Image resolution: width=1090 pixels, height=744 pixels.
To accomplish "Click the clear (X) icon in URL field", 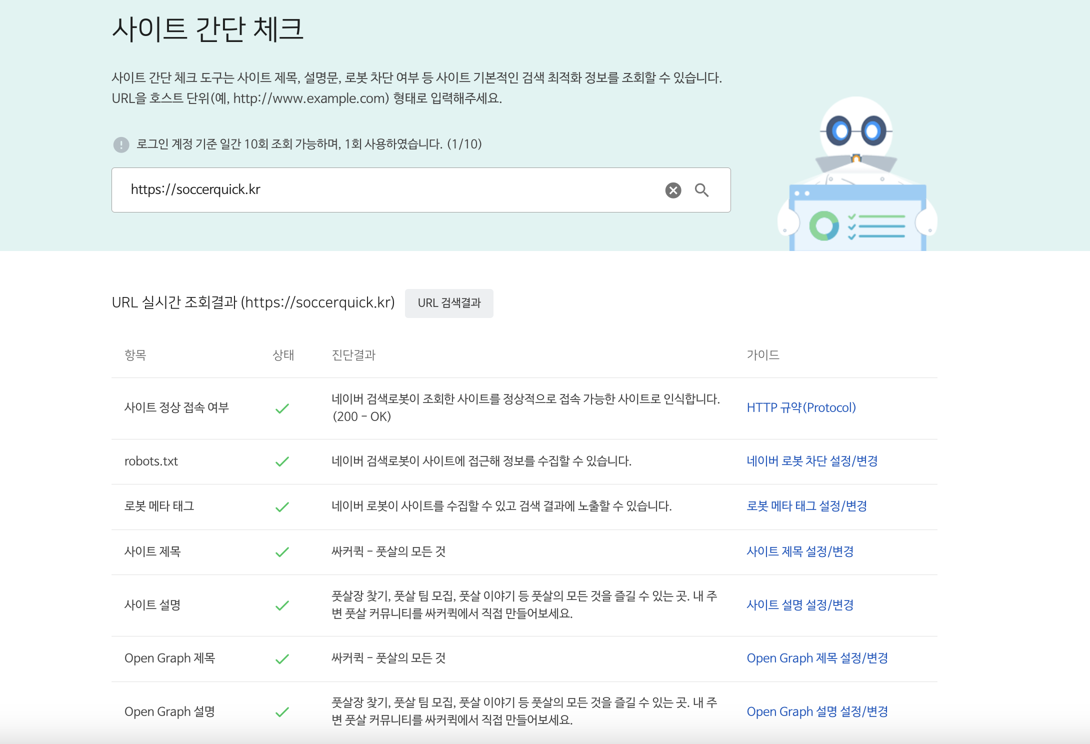I will 672,190.
